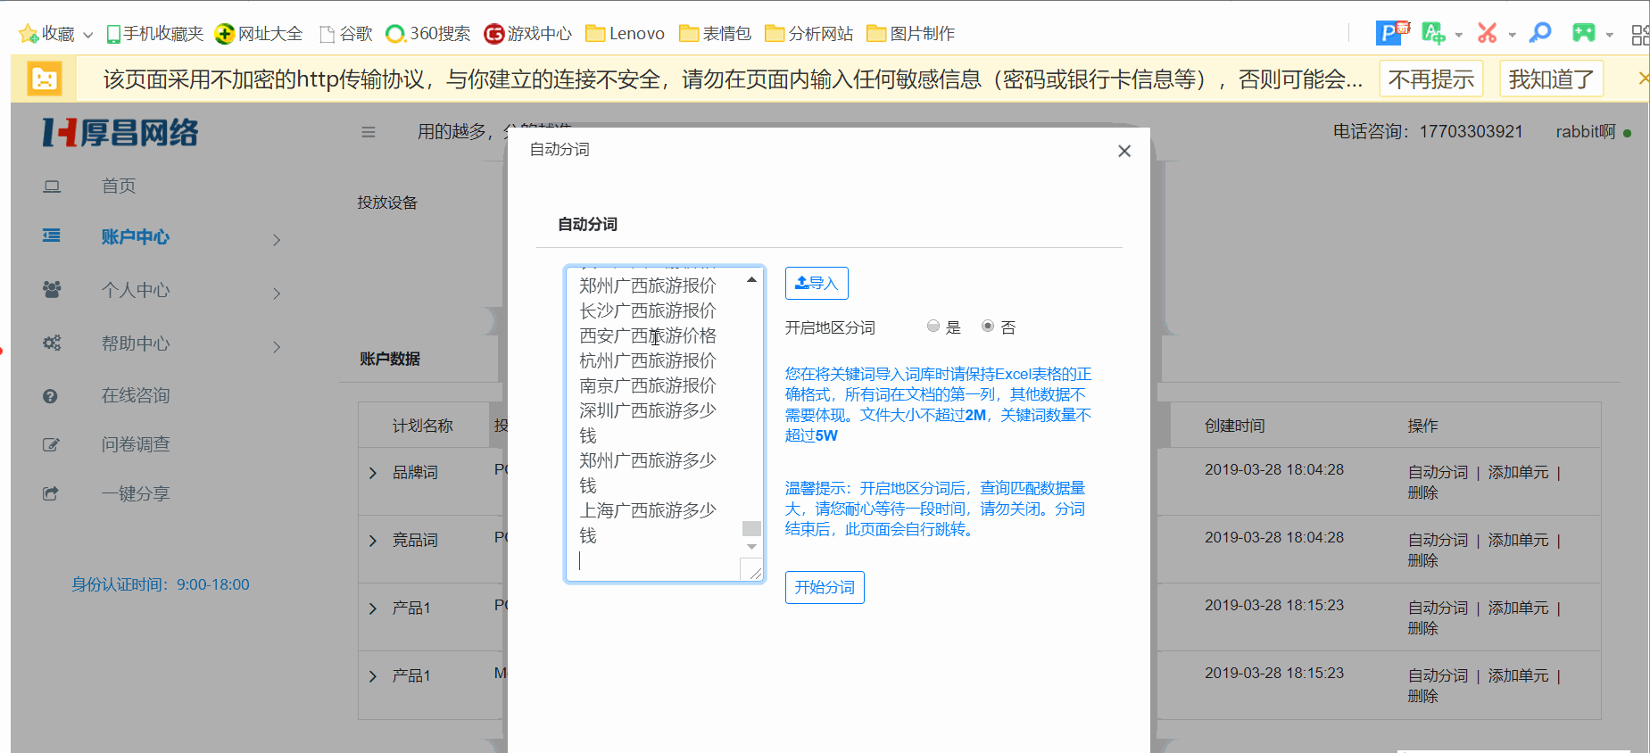This screenshot has width=1650, height=753.
Task: Open the blue P extension icon
Action: click(1390, 33)
